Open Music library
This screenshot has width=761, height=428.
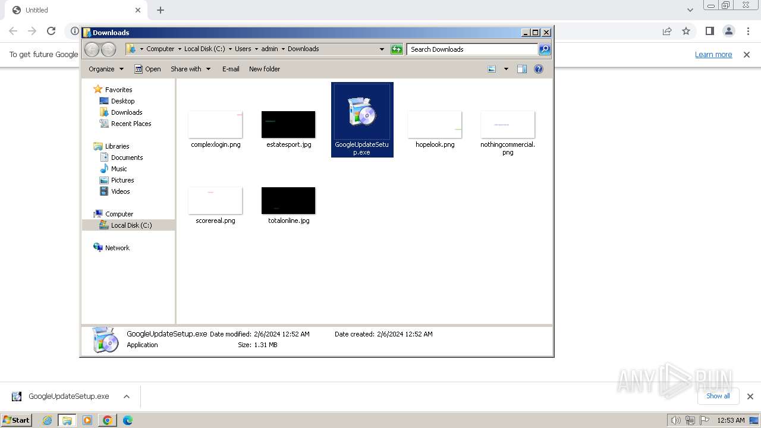click(113, 169)
